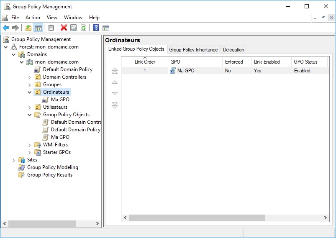Select mon-domaine.com domain node
The image size is (336, 238).
(57, 62)
